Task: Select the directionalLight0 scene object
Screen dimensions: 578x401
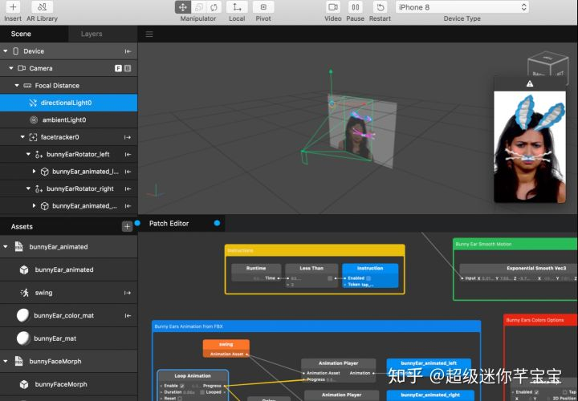Action: coord(68,103)
